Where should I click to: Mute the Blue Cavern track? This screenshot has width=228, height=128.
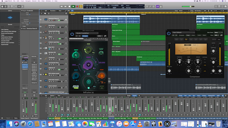point(50,27)
